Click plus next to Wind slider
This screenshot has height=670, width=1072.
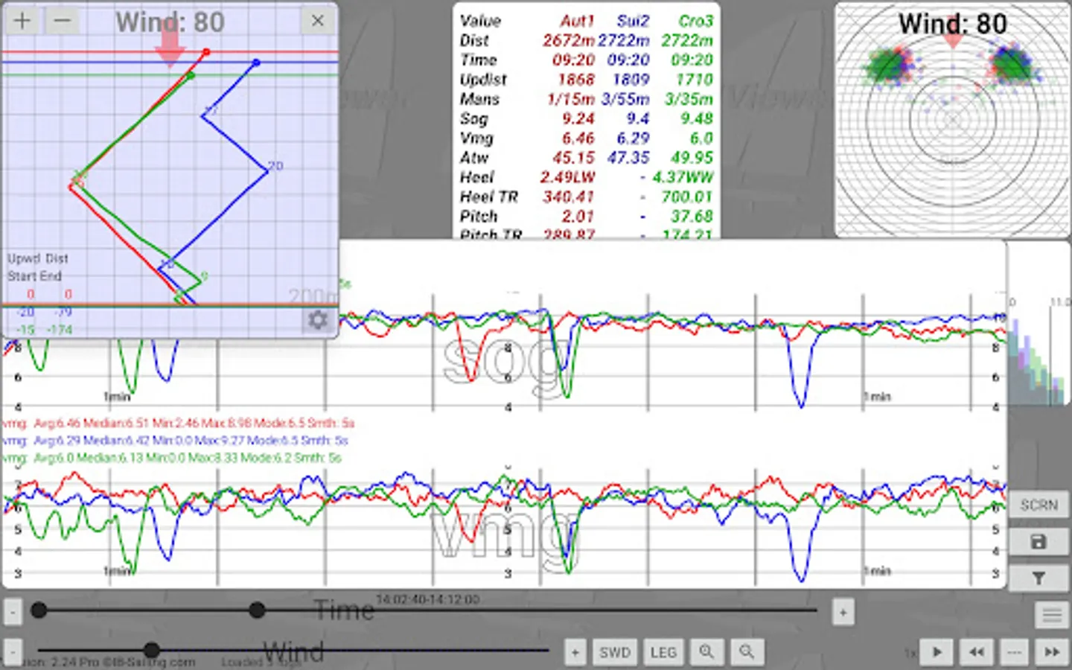(x=575, y=652)
